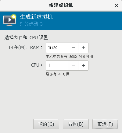Click the 最多有 4 可用 CPU hint
122x133 pixels.
tap(58, 74)
